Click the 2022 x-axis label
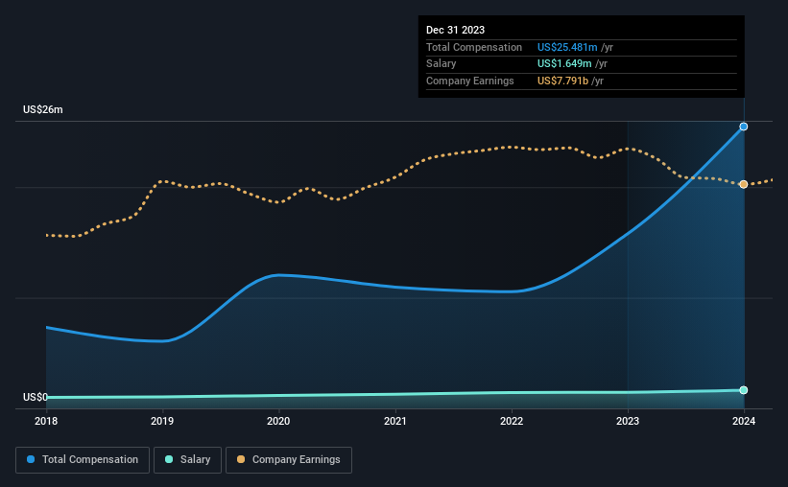 tap(512, 421)
